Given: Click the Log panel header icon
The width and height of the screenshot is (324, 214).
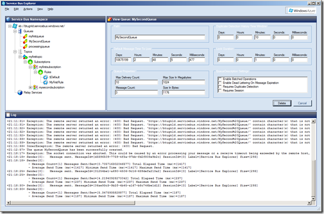Looking at the screenshot, I should point(8,115).
